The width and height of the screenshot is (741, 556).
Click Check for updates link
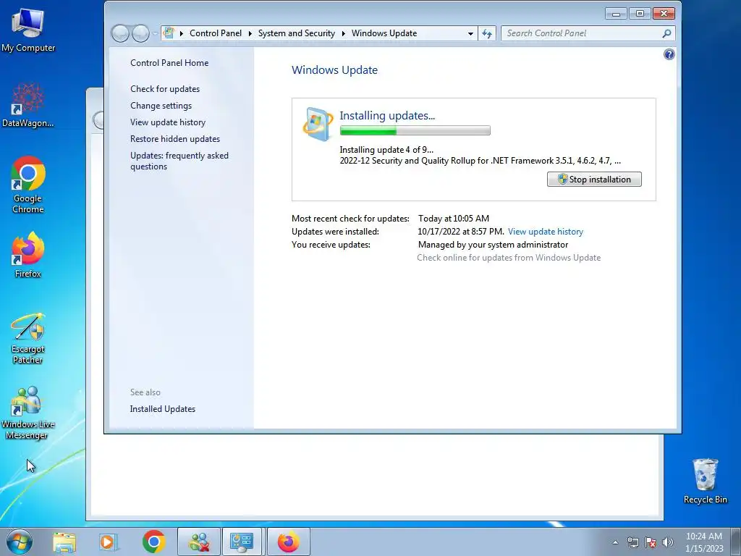pos(165,89)
